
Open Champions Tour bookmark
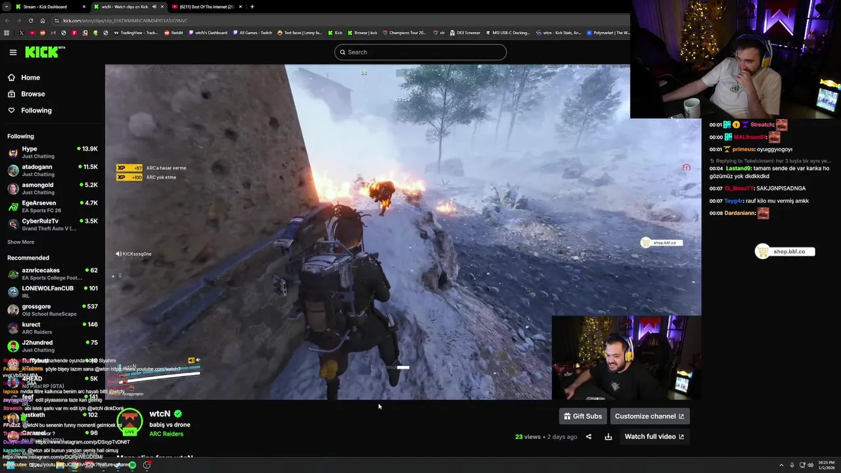404,33
